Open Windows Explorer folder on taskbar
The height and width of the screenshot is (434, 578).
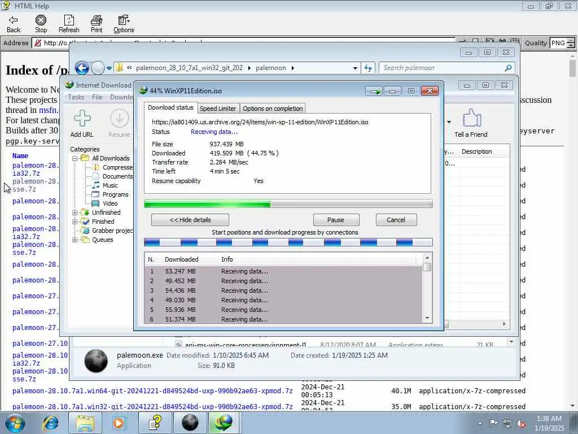click(x=86, y=423)
